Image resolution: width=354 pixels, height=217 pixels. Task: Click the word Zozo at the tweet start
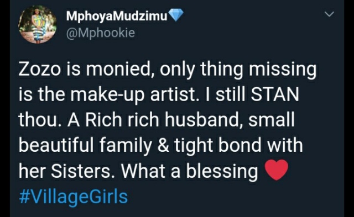tap(40, 68)
